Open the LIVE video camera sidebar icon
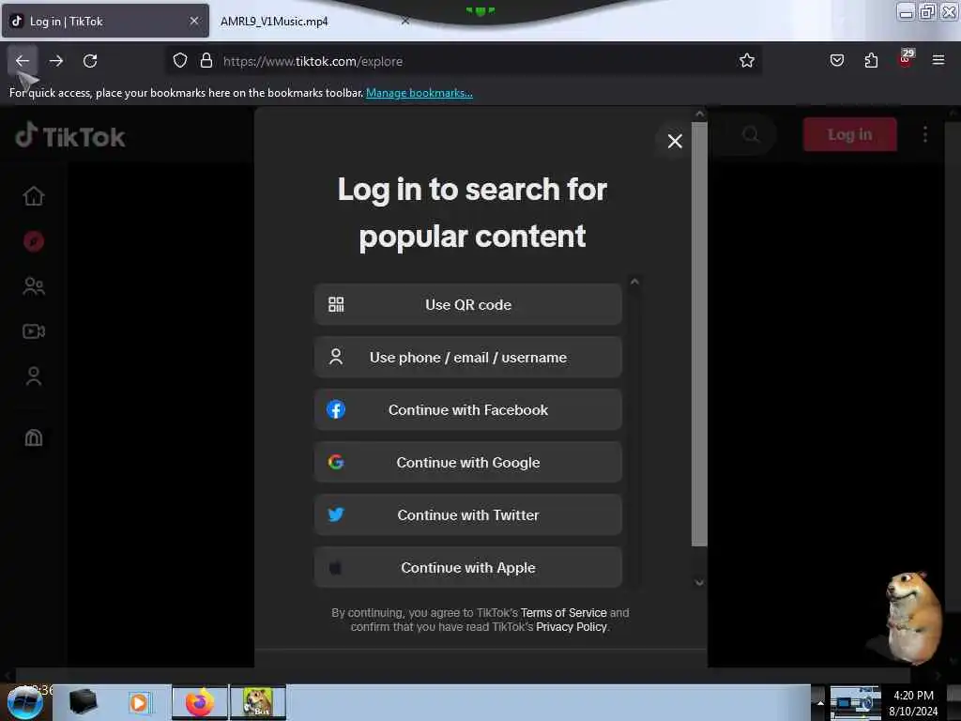This screenshot has height=721, width=961. (34, 331)
